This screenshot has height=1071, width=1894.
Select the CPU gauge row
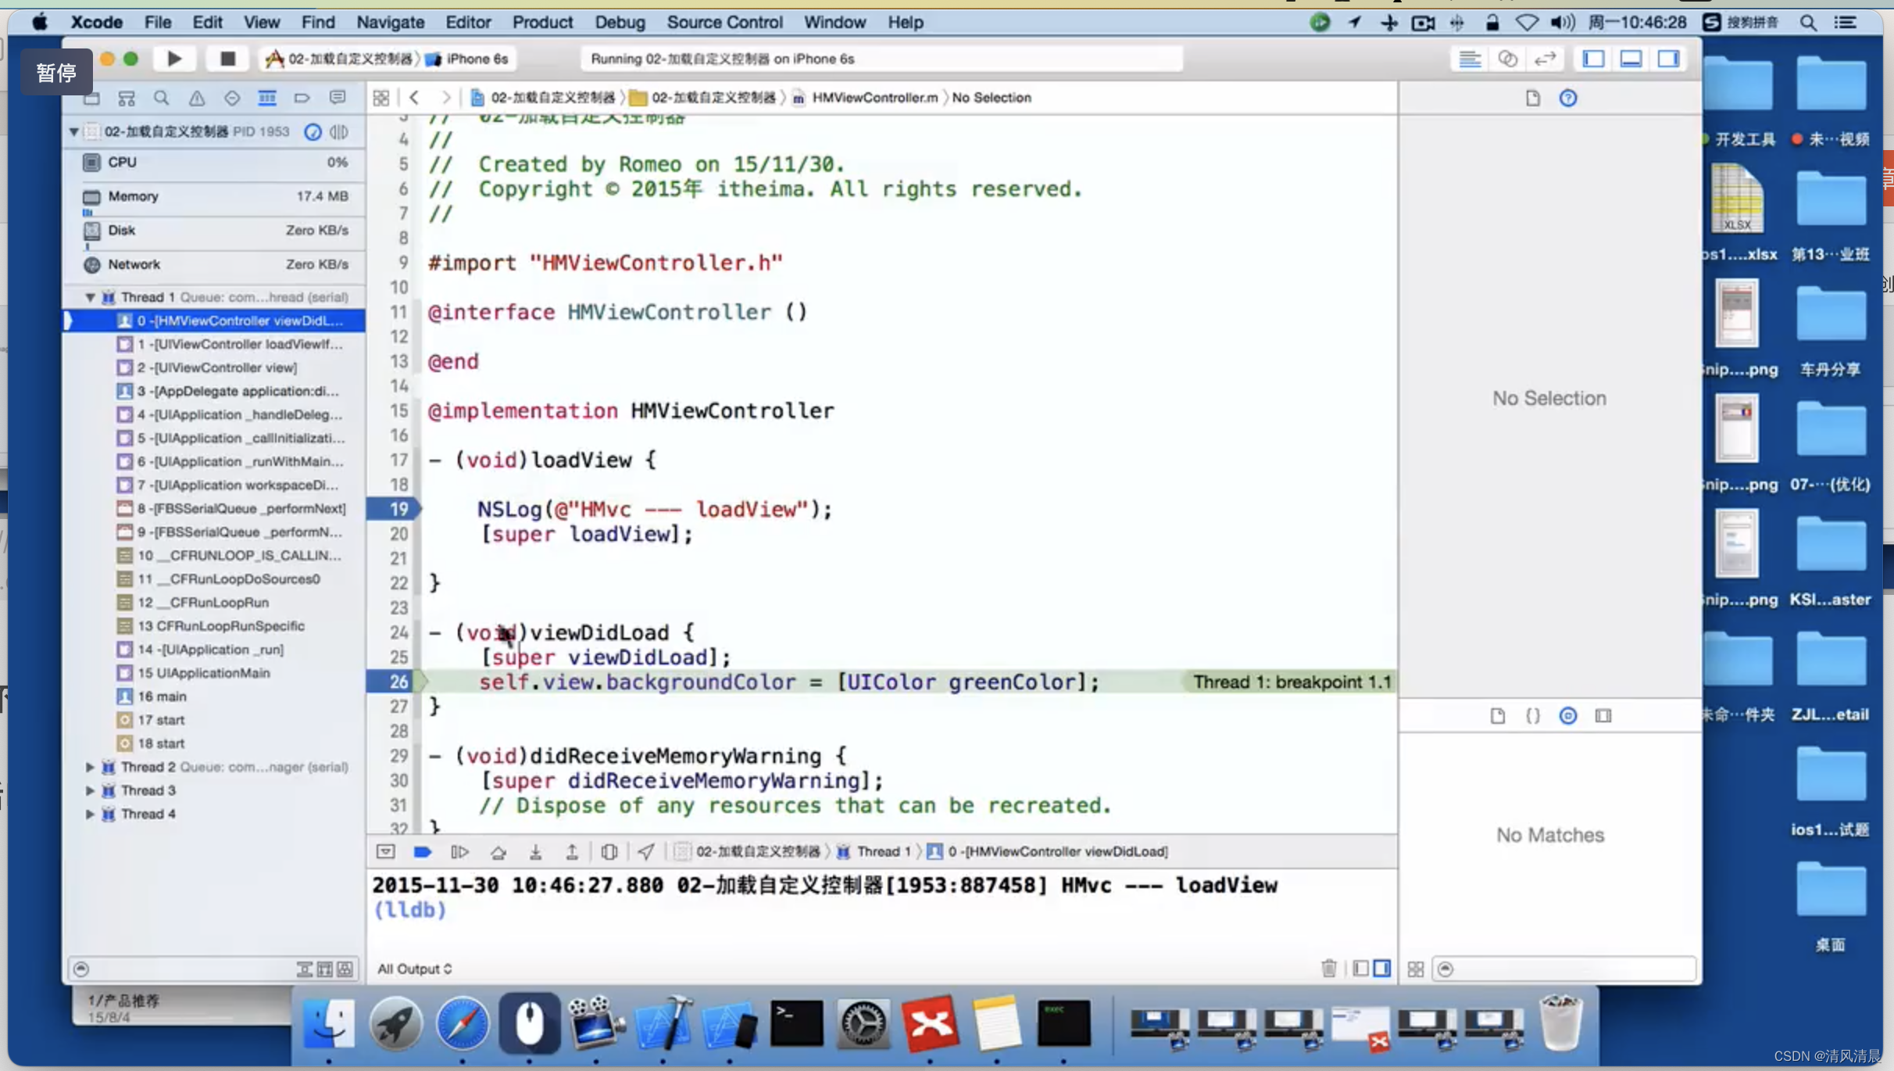pos(214,163)
